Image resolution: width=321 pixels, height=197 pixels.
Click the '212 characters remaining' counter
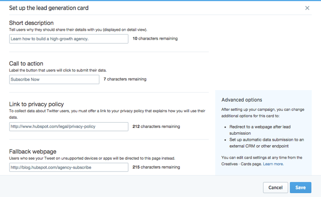coord(156,127)
